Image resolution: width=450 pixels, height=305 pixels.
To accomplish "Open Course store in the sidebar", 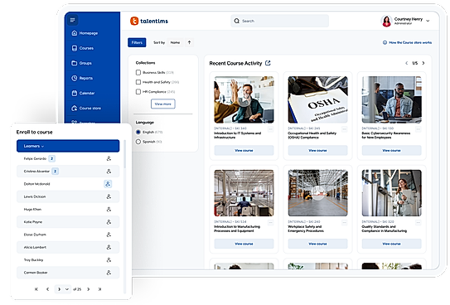I will (86, 109).
